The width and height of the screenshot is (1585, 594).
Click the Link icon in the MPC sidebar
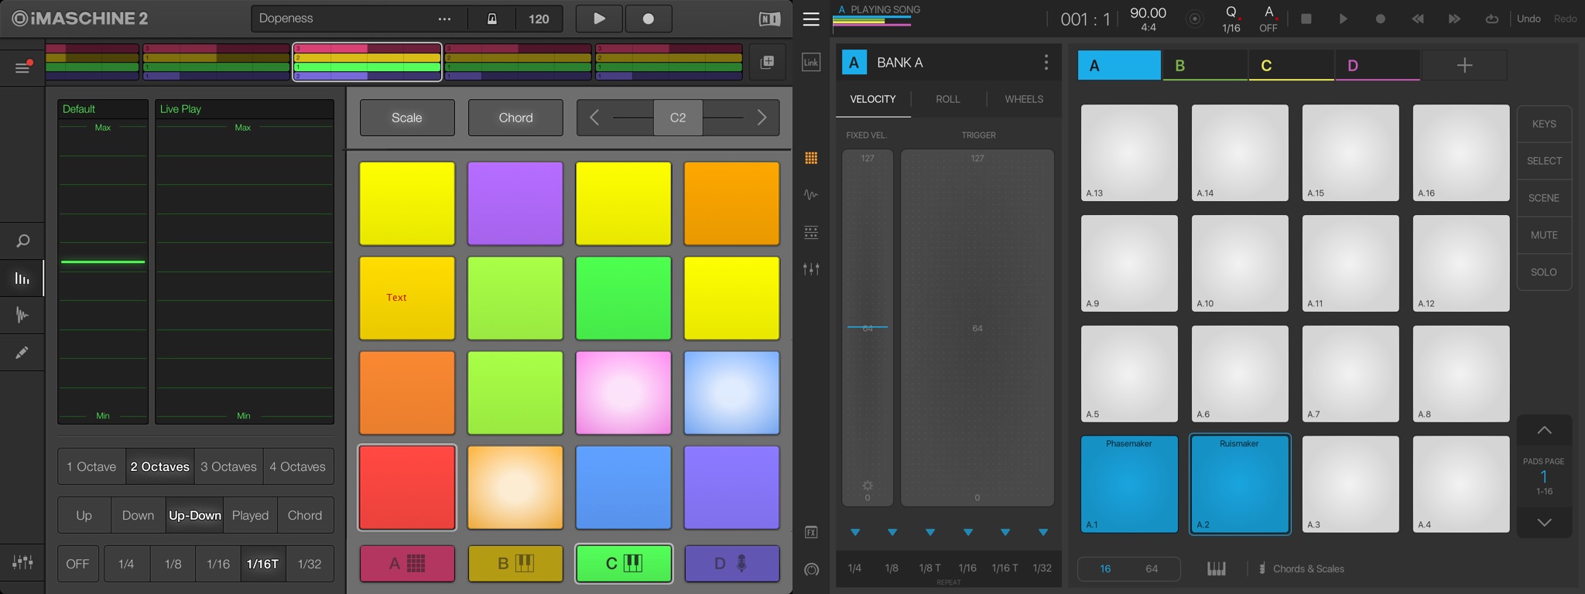point(811,63)
